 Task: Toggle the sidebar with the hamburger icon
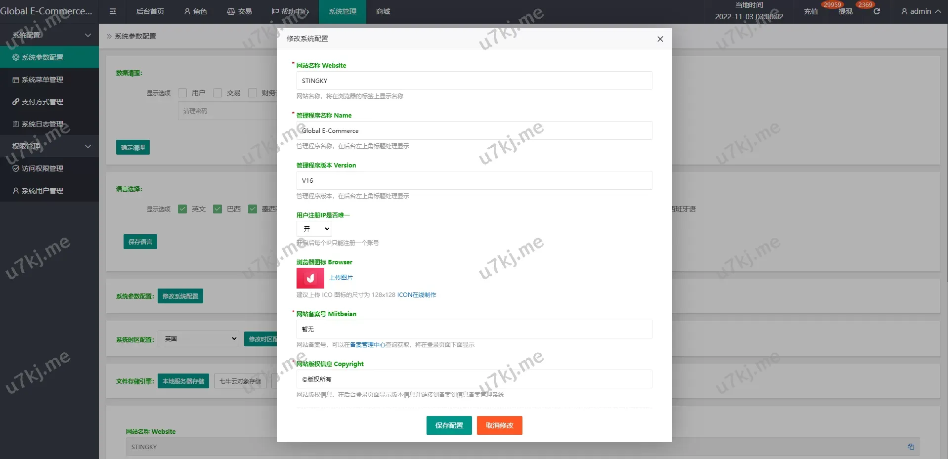pyautogui.click(x=112, y=11)
